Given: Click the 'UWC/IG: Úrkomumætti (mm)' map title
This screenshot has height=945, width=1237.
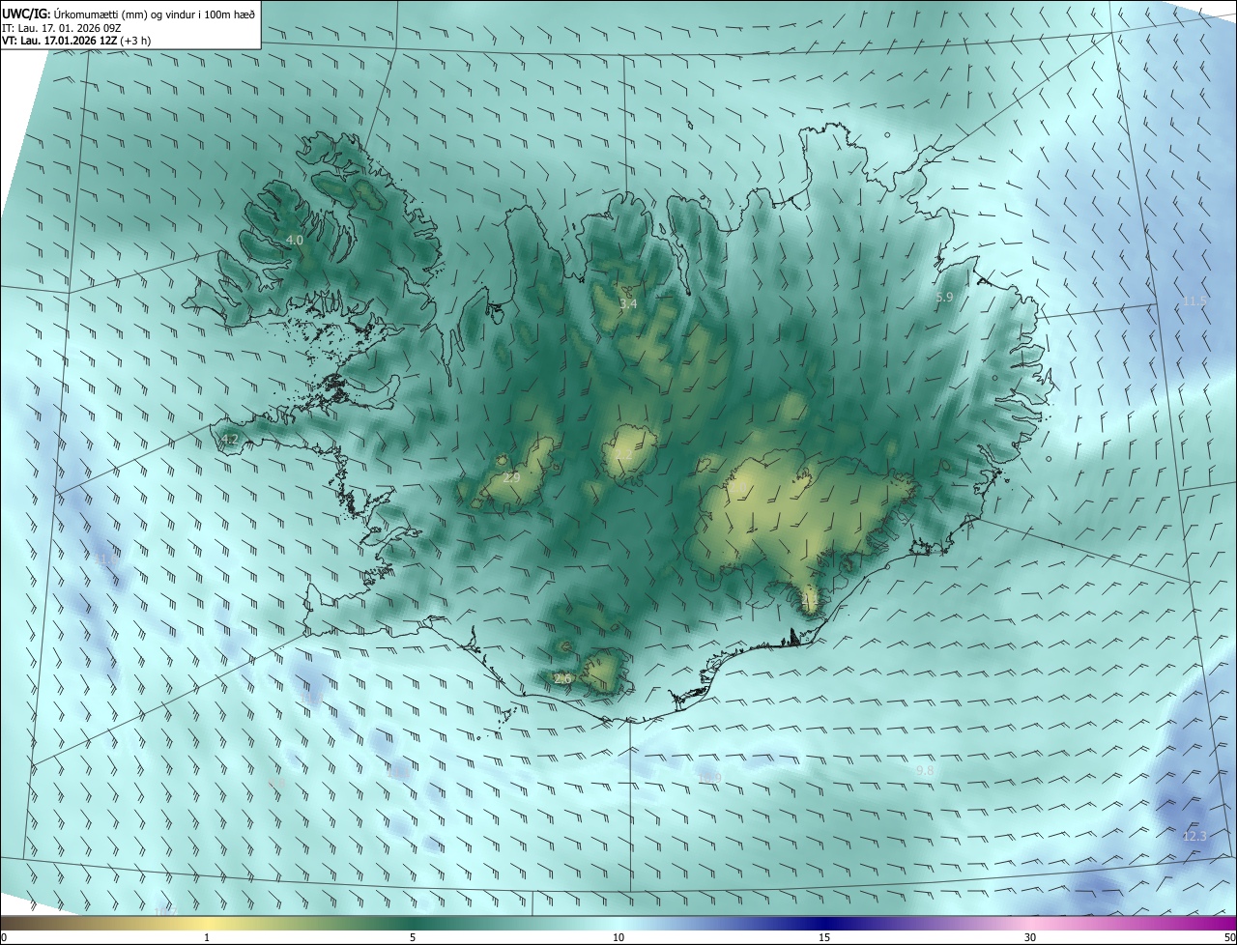Looking at the screenshot, I should [x=129, y=13].
